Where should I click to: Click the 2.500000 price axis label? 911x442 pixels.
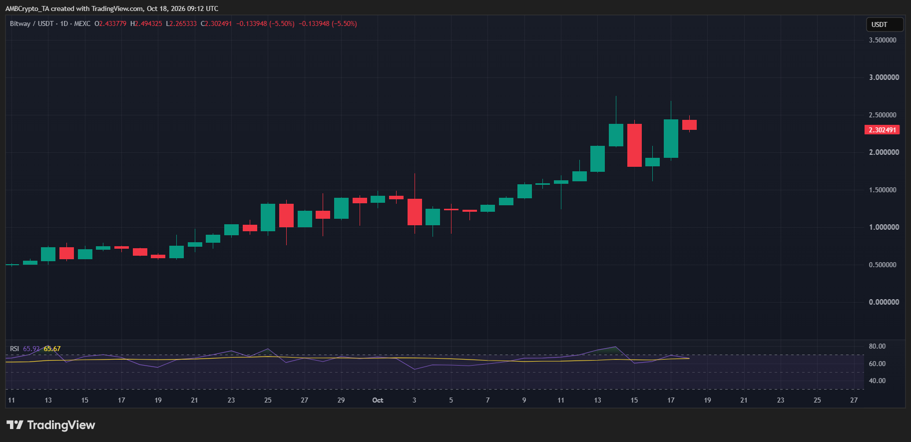click(883, 115)
